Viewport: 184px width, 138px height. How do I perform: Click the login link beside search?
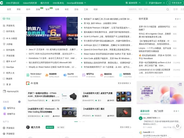coord(176,9)
